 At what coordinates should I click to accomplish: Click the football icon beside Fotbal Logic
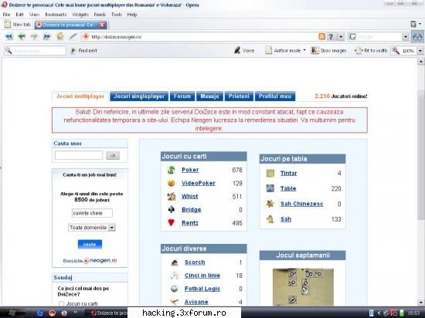tap(175, 289)
